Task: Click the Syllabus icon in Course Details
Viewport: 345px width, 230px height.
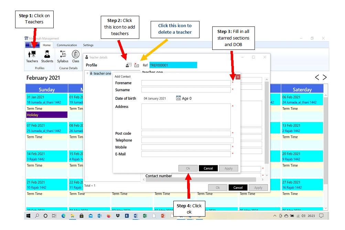Action: point(63,56)
